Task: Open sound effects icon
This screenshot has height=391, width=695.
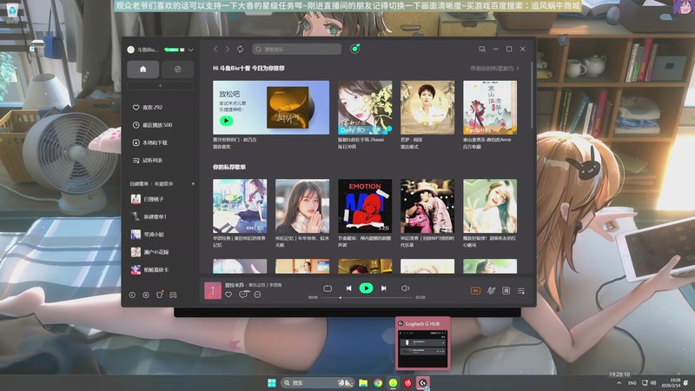Action: 491,291
